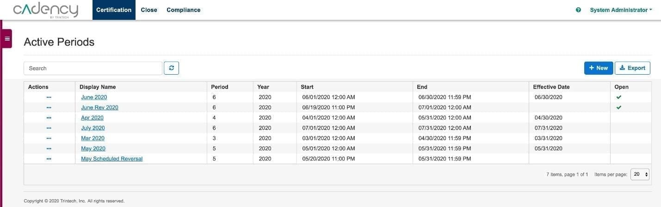The image size is (661, 207).
Task: Click Open checkmark for June Rev 2020
Action: point(619,107)
